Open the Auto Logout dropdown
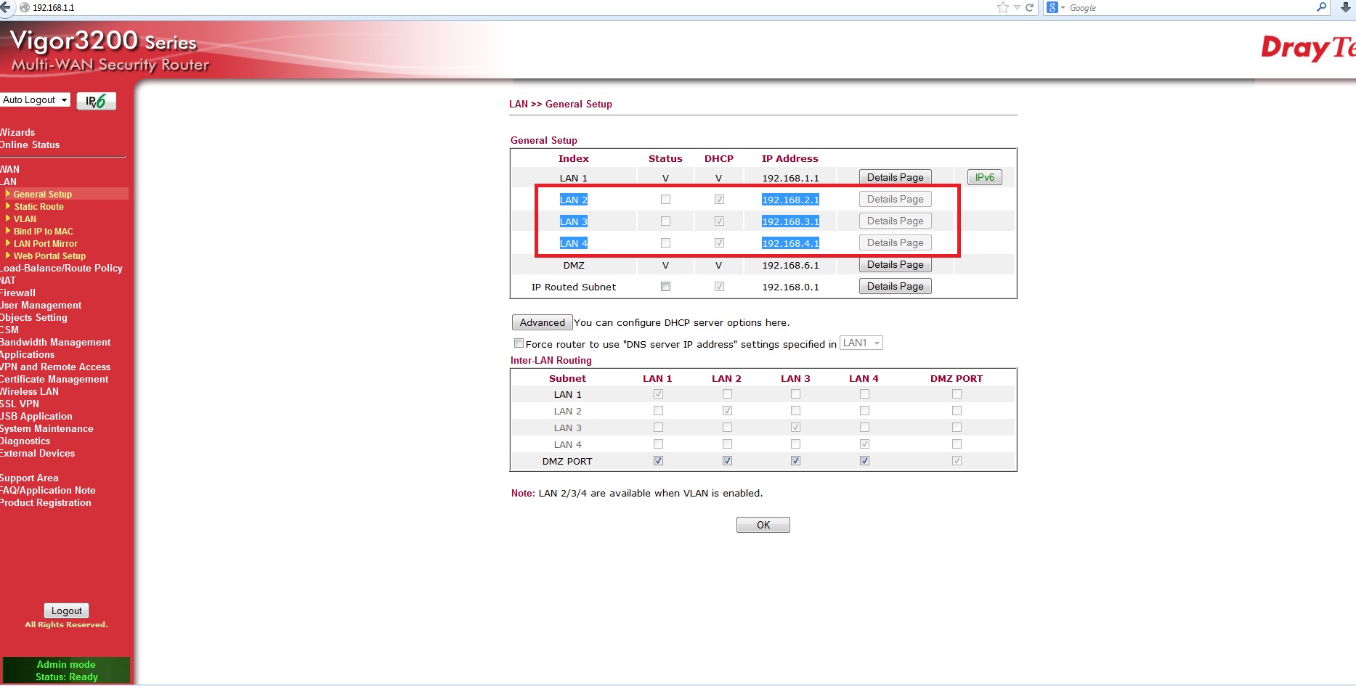The image size is (1356, 686). [x=35, y=100]
